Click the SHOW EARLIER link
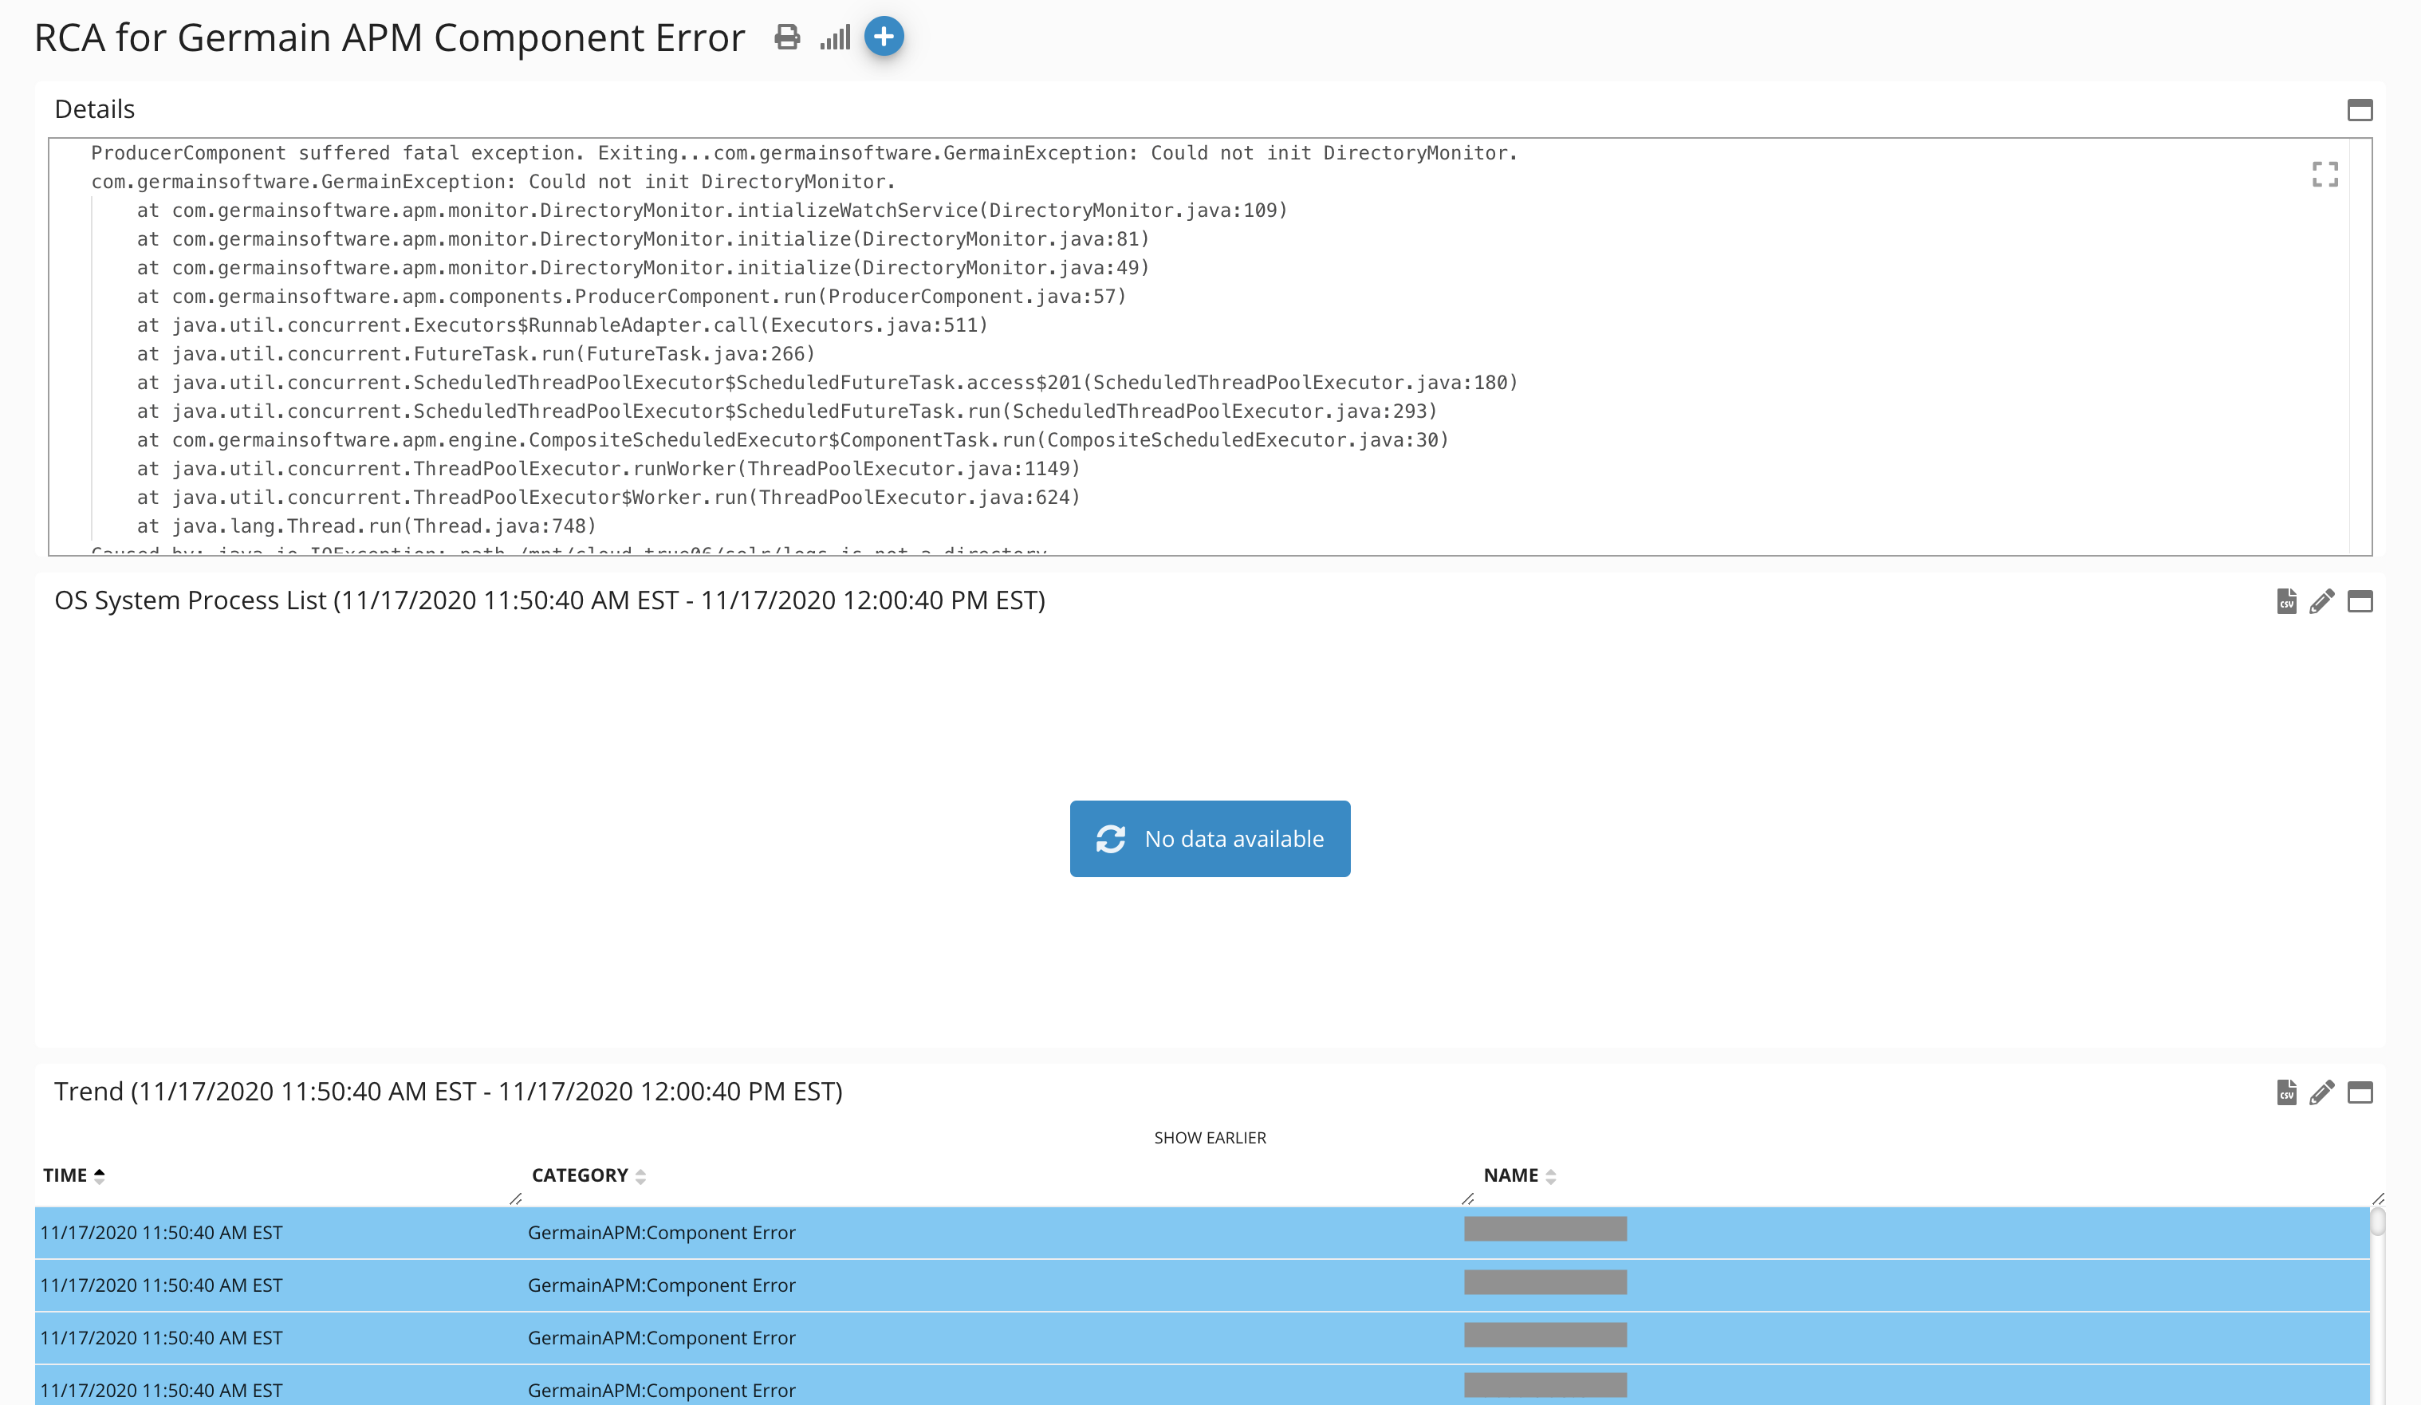The width and height of the screenshot is (2421, 1405). tap(1210, 1137)
